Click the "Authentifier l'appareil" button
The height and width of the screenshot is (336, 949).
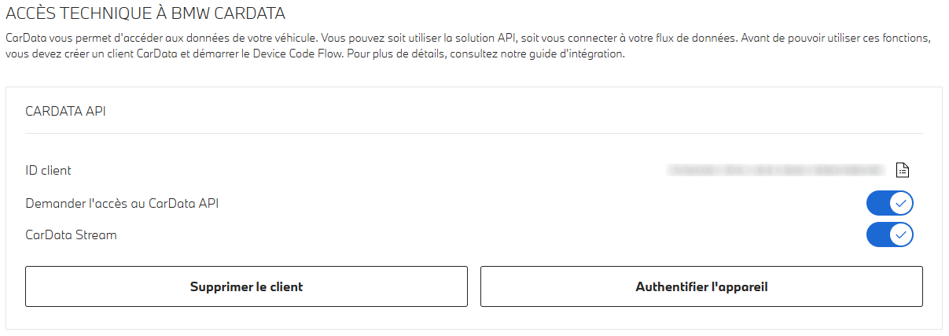[701, 286]
